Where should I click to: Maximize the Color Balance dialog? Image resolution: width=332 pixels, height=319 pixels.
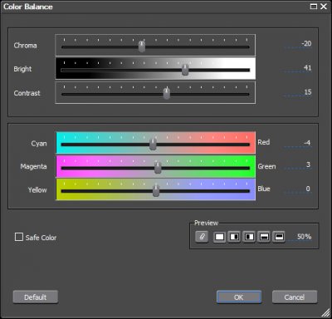click(313, 7)
